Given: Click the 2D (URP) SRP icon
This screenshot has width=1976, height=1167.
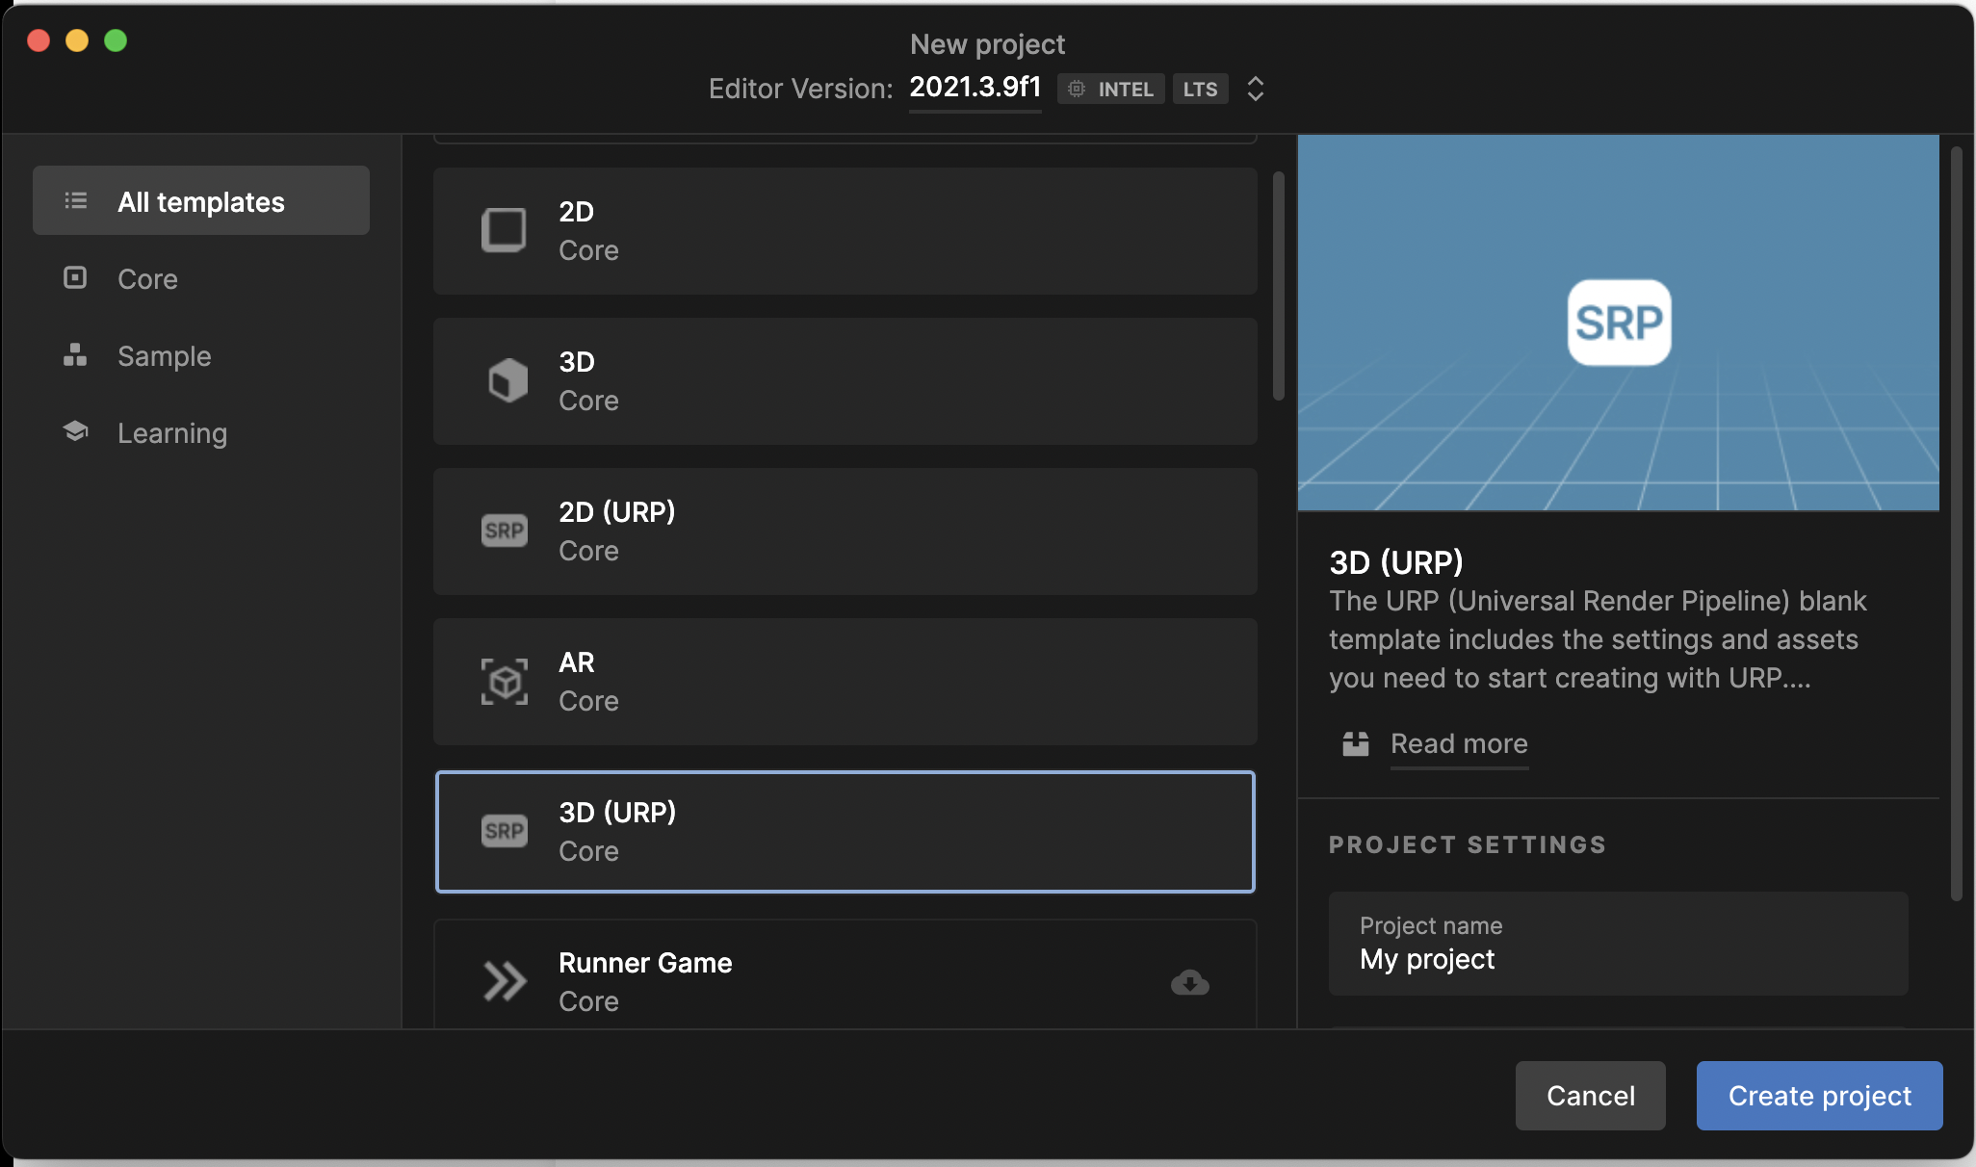Looking at the screenshot, I should point(504,531).
